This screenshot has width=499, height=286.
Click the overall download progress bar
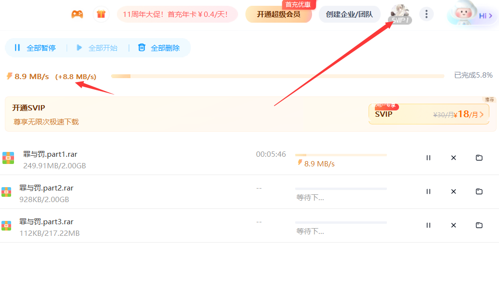277,76
